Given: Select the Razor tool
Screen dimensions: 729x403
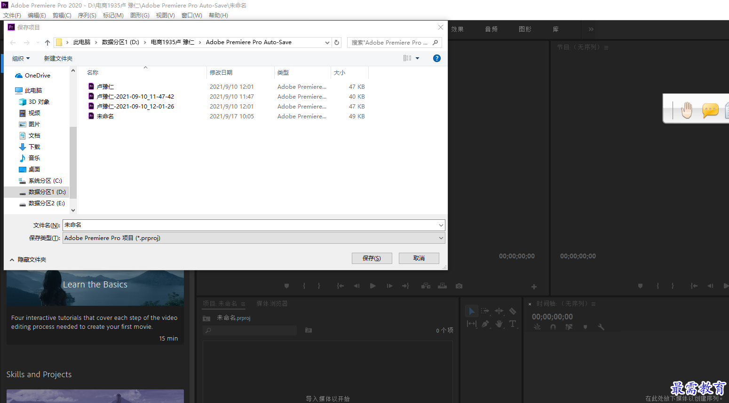Looking at the screenshot, I should click(513, 311).
